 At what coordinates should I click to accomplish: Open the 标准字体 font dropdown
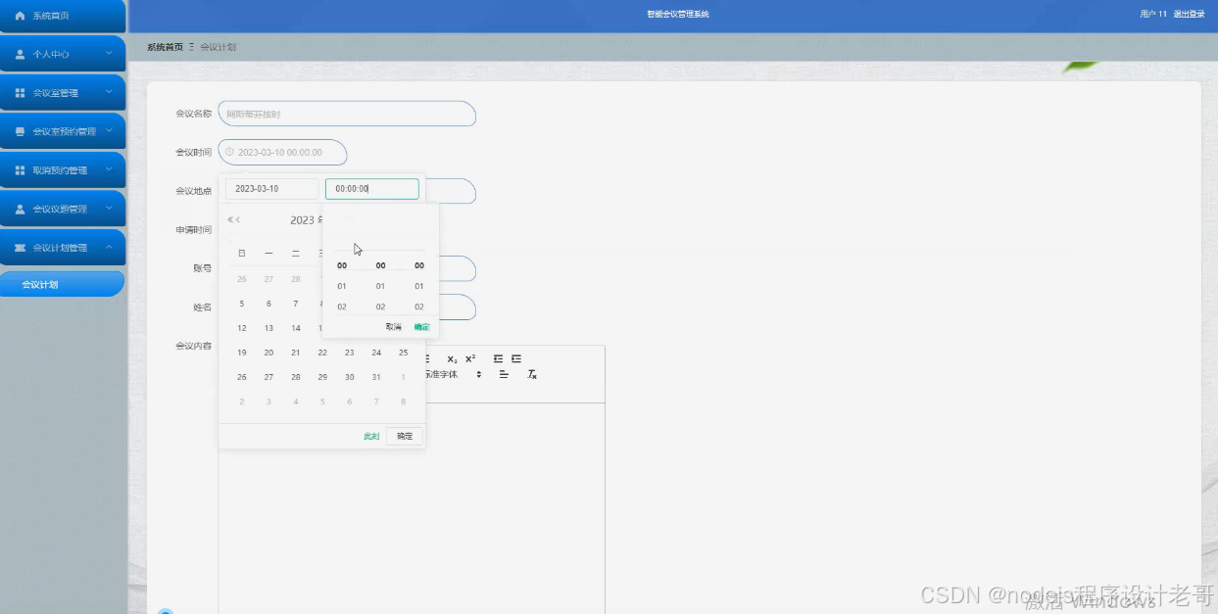click(x=453, y=374)
